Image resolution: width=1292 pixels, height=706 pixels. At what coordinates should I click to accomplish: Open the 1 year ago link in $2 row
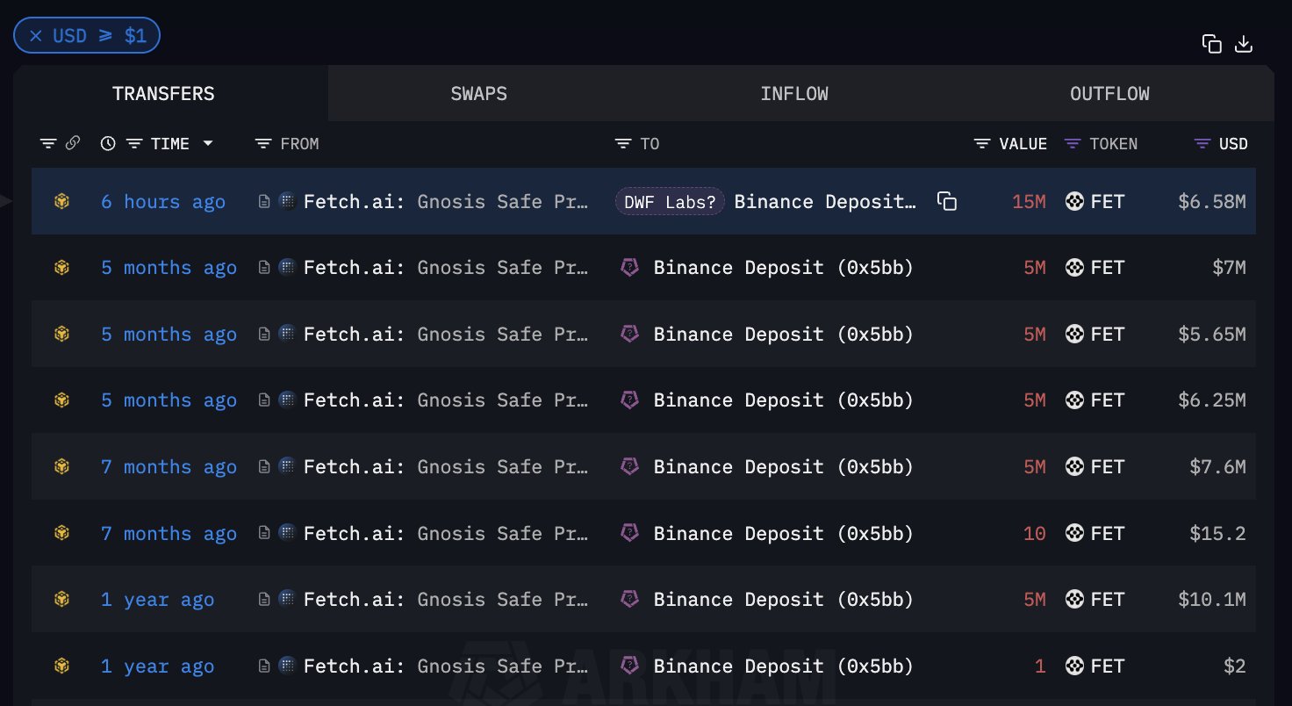pyautogui.click(x=157, y=666)
